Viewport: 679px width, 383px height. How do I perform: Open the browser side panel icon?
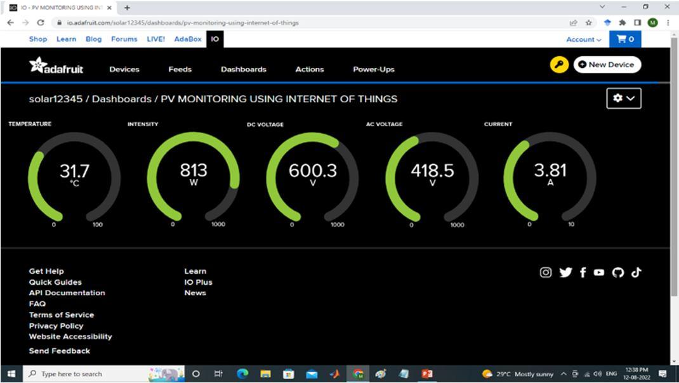coord(637,22)
